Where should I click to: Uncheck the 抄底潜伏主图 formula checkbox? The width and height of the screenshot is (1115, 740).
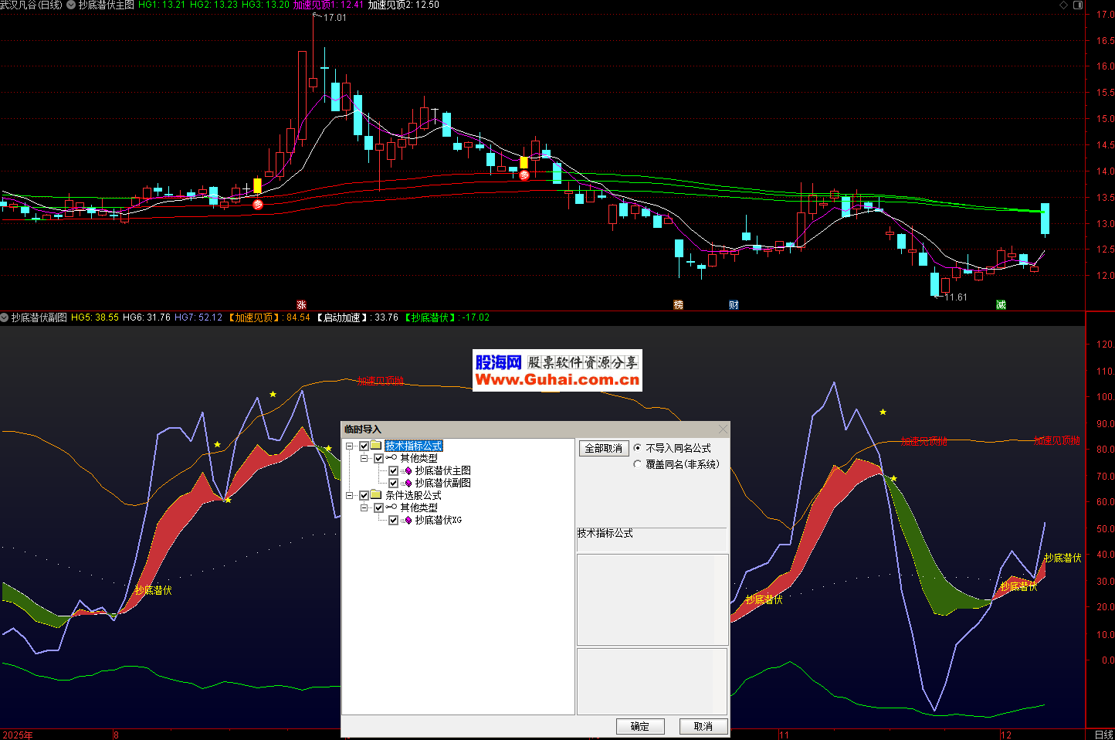393,471
